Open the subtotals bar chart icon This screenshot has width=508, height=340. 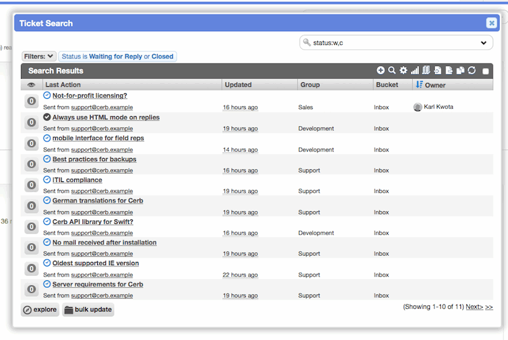click(x=415, y=70)
